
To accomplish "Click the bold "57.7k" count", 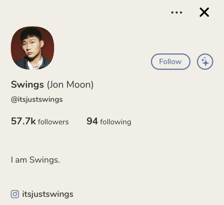I will [23, 121].
